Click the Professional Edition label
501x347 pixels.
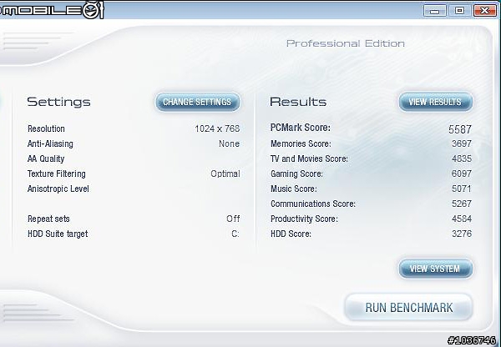pyautogui.click(x=346, y=43)
